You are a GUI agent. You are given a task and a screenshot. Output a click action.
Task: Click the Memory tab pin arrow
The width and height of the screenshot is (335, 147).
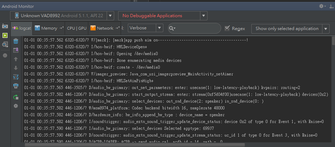(61, 28)
